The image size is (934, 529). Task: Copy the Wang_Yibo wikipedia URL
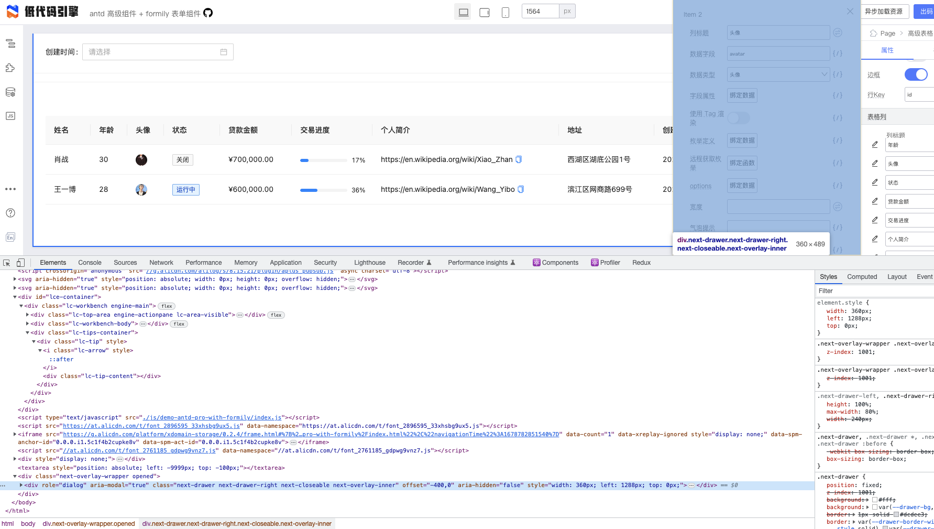[x=521, y=189]
